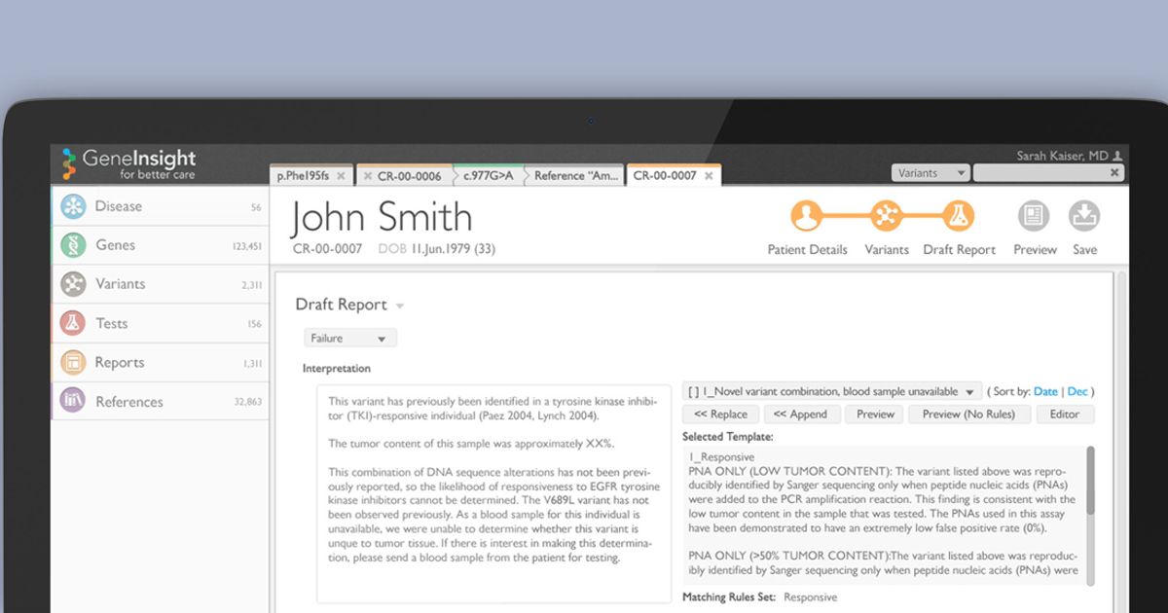This screenshot has height=613, width=1168.
Task: Switch to the c.977G>A tab
Action: tap(488, 176)
